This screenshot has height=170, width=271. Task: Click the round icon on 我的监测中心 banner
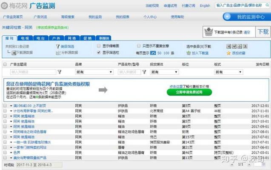[x=227, y=17]
